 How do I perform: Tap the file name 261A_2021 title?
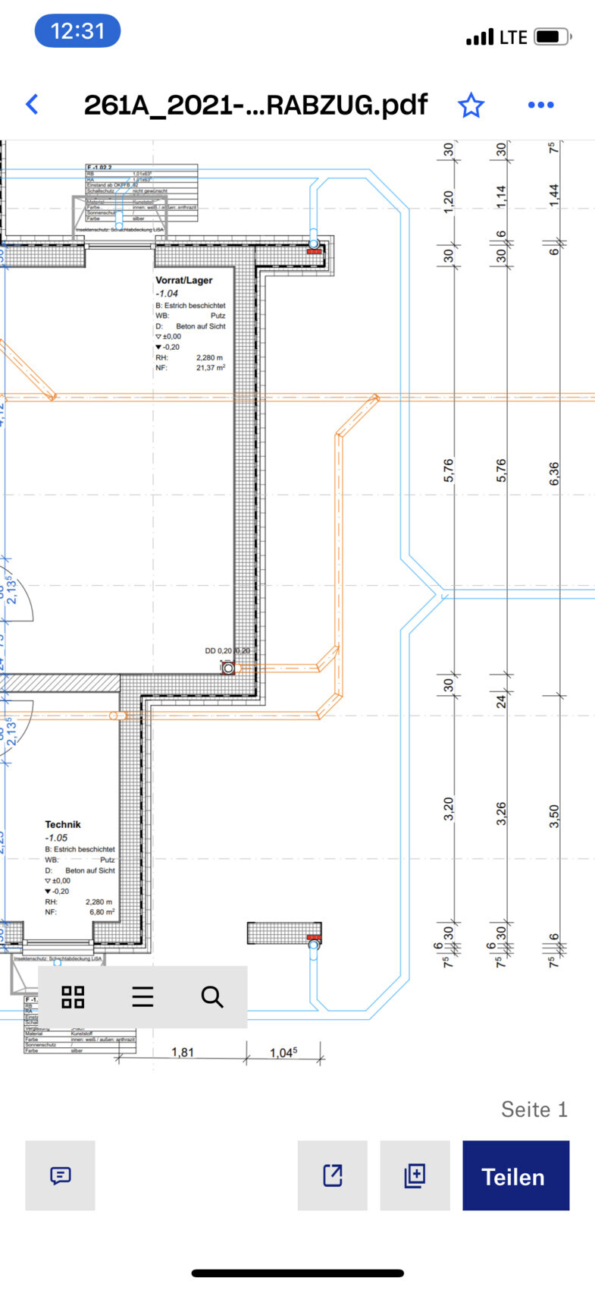point(255,105)
